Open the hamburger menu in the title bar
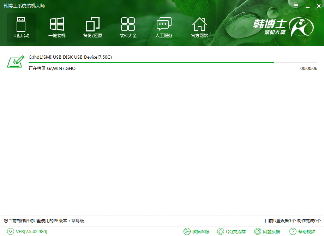The width and height of the screenshot is (324, 236). pos(296,6)
